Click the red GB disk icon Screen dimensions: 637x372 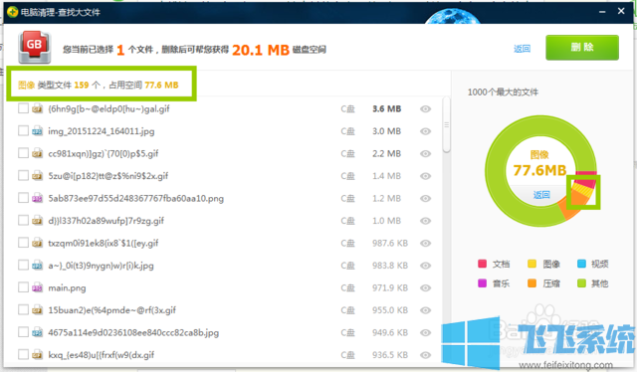(x=35, y=47)
